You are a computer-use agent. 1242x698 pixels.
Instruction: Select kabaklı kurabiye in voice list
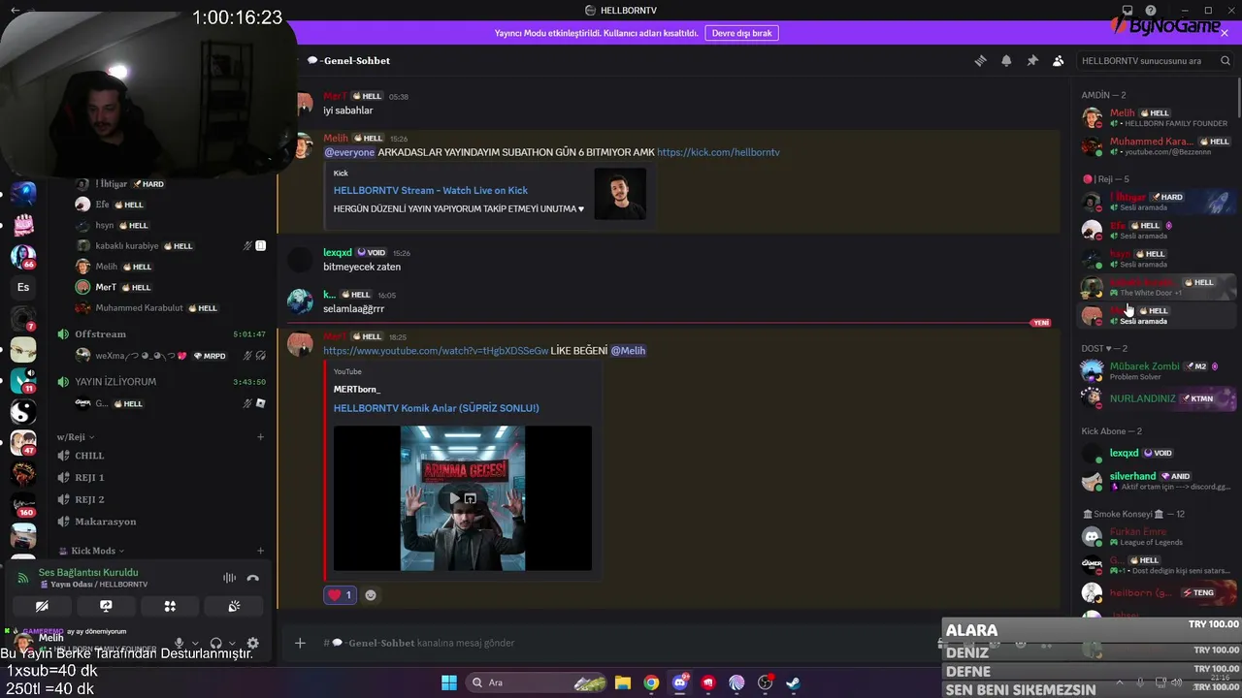[x=171, y=246]
